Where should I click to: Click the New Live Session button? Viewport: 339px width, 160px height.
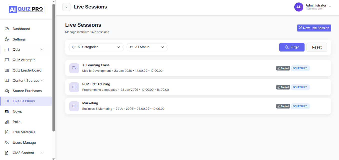coord(314,28)
